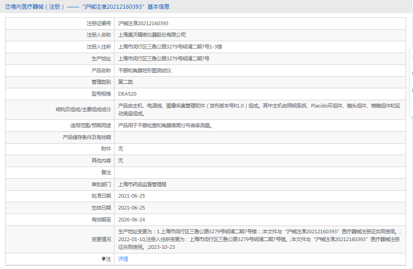
Task: Click the 结构及组成/主要组成成分 label
Action: 83,110
